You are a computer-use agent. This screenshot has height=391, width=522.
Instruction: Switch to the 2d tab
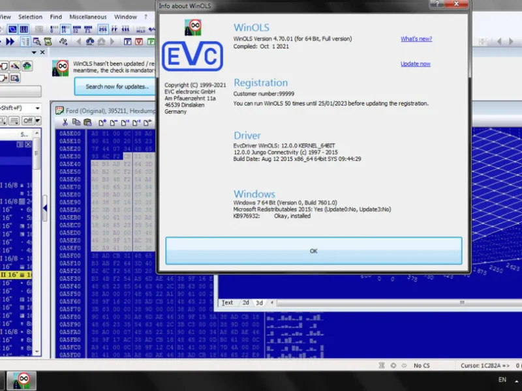[x=245, y=302]
